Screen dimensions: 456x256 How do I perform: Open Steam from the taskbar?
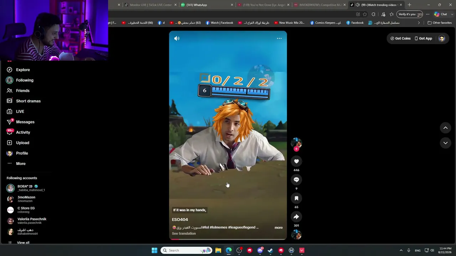(x=270, y=250)
